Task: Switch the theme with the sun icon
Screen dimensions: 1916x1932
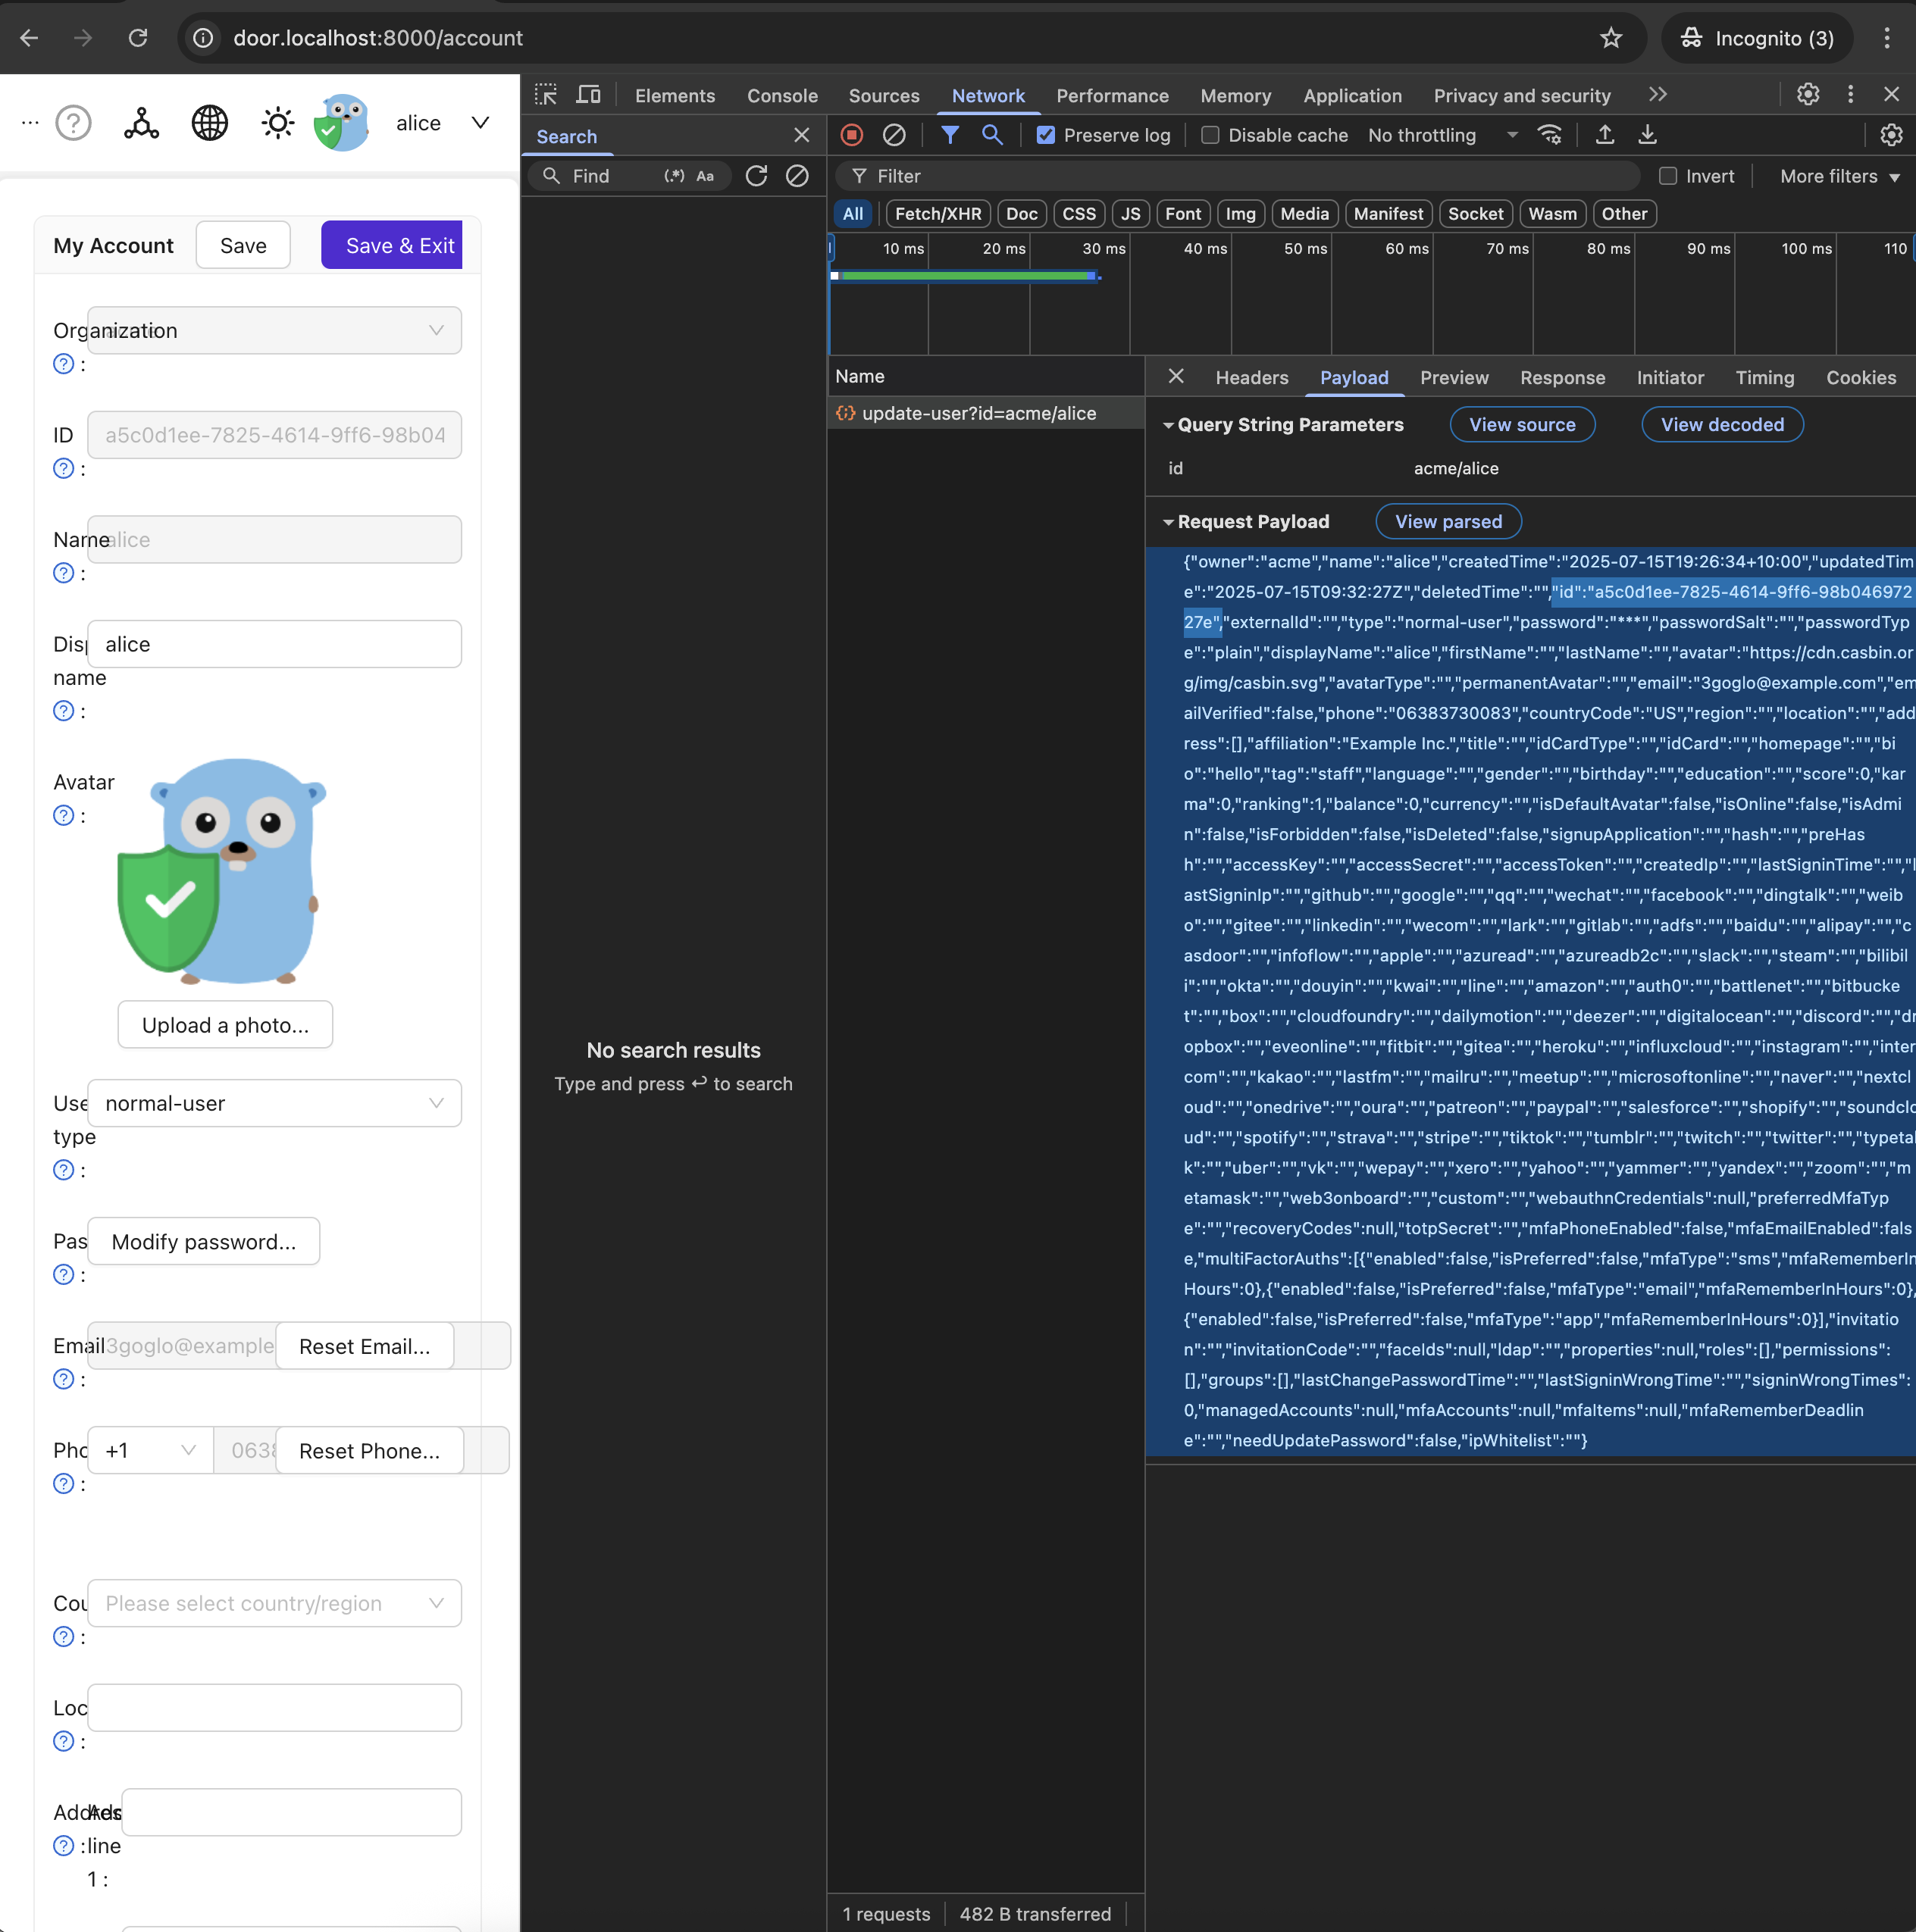Action: (x=277, y=123)
